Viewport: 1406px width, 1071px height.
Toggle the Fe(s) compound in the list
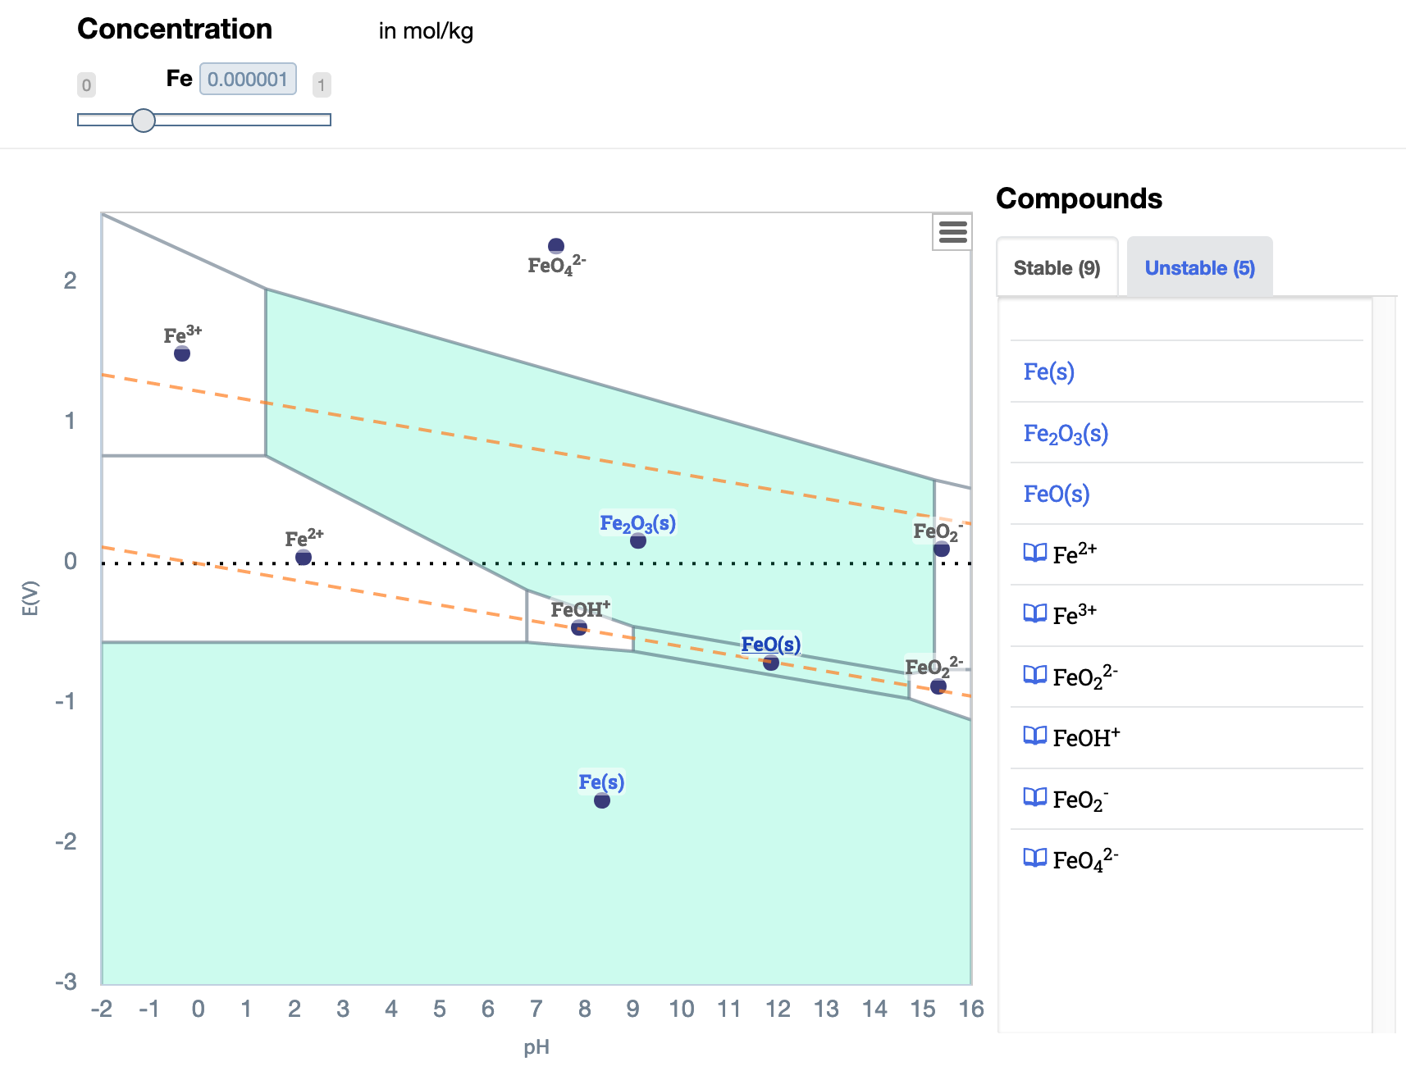pyautogui.click(x=1048, y=371)
